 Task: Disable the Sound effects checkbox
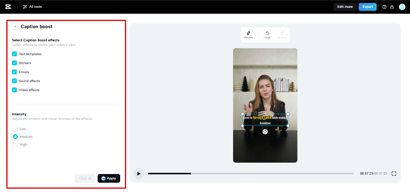[x=14, y=81]
